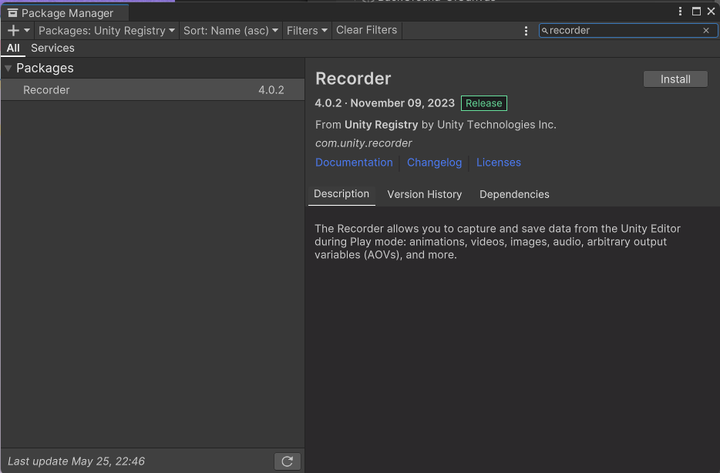Click the Package Manager tab icon
The height and width of the screenshot is (473, 720).
[12, 13]
